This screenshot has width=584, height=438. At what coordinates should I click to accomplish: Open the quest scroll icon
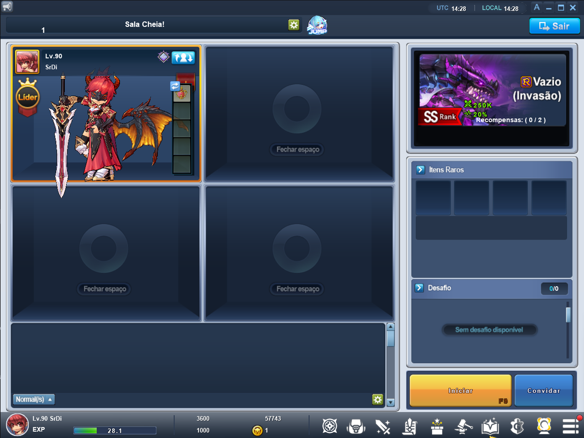click(x=409, y=426)
